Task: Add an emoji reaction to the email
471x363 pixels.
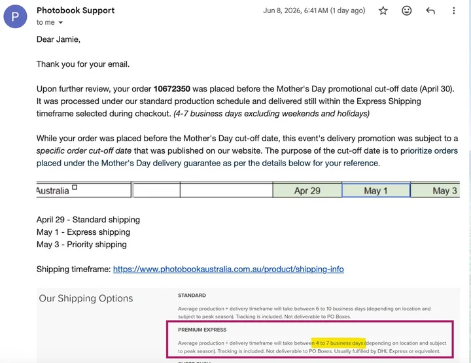Action: (x=406, y=11)
